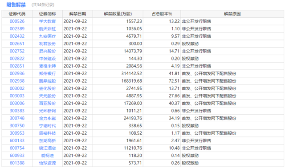Open stock code 002389 link

tap(17, 28)
